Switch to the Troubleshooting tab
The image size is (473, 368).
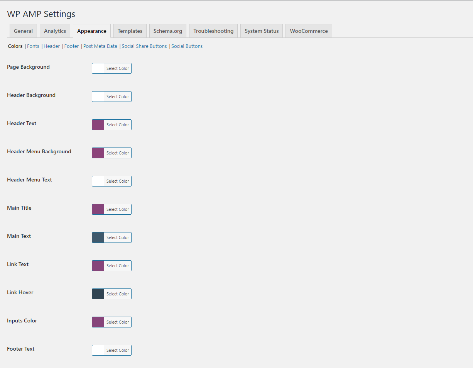tap(213, 31)
